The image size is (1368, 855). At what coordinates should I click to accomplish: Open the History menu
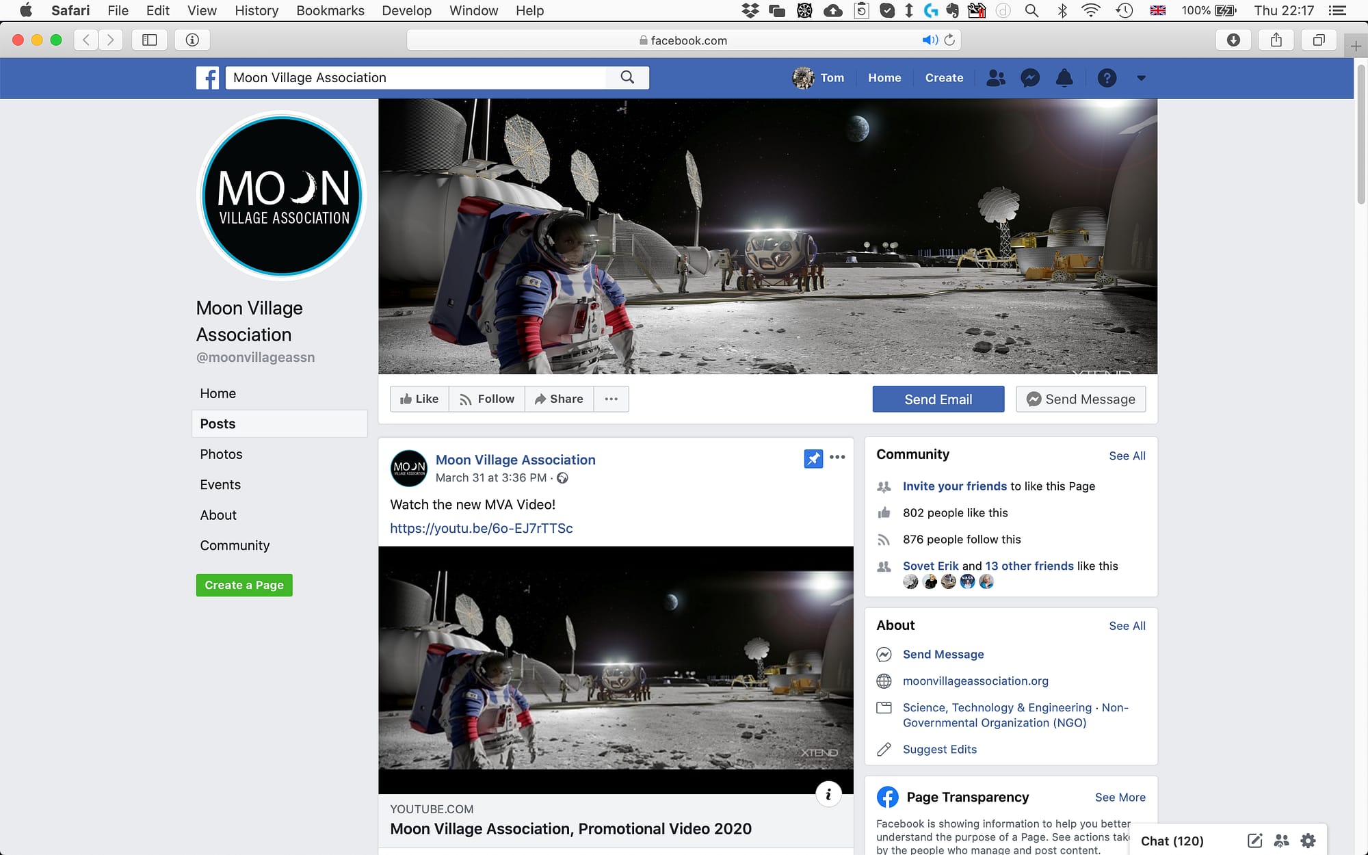pyautogui.click(x=256, y=10)
